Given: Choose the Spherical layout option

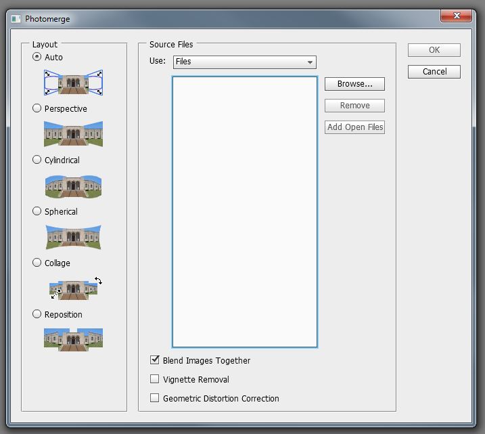Looking at the screenshot, I should tap(37, 211).
